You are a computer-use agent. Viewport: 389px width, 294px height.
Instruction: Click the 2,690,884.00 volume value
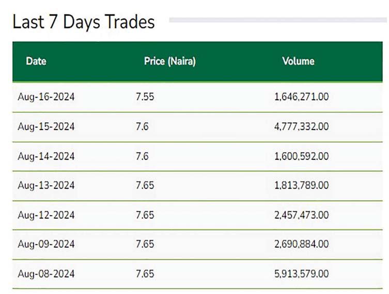pyautogui.click(x=302, y=244)
